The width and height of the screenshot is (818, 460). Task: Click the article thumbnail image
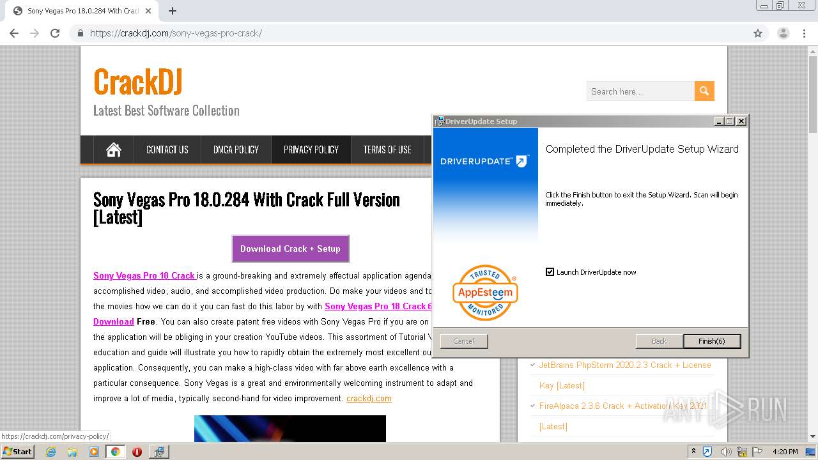(290, 429)
